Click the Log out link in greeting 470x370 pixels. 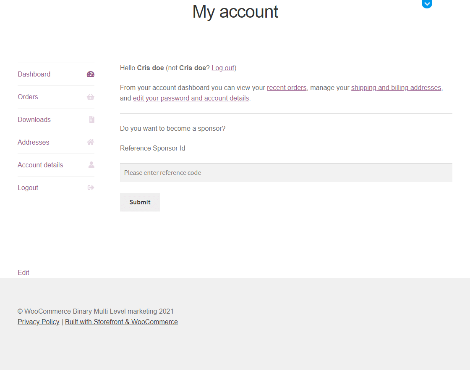(x=223, y=68)
